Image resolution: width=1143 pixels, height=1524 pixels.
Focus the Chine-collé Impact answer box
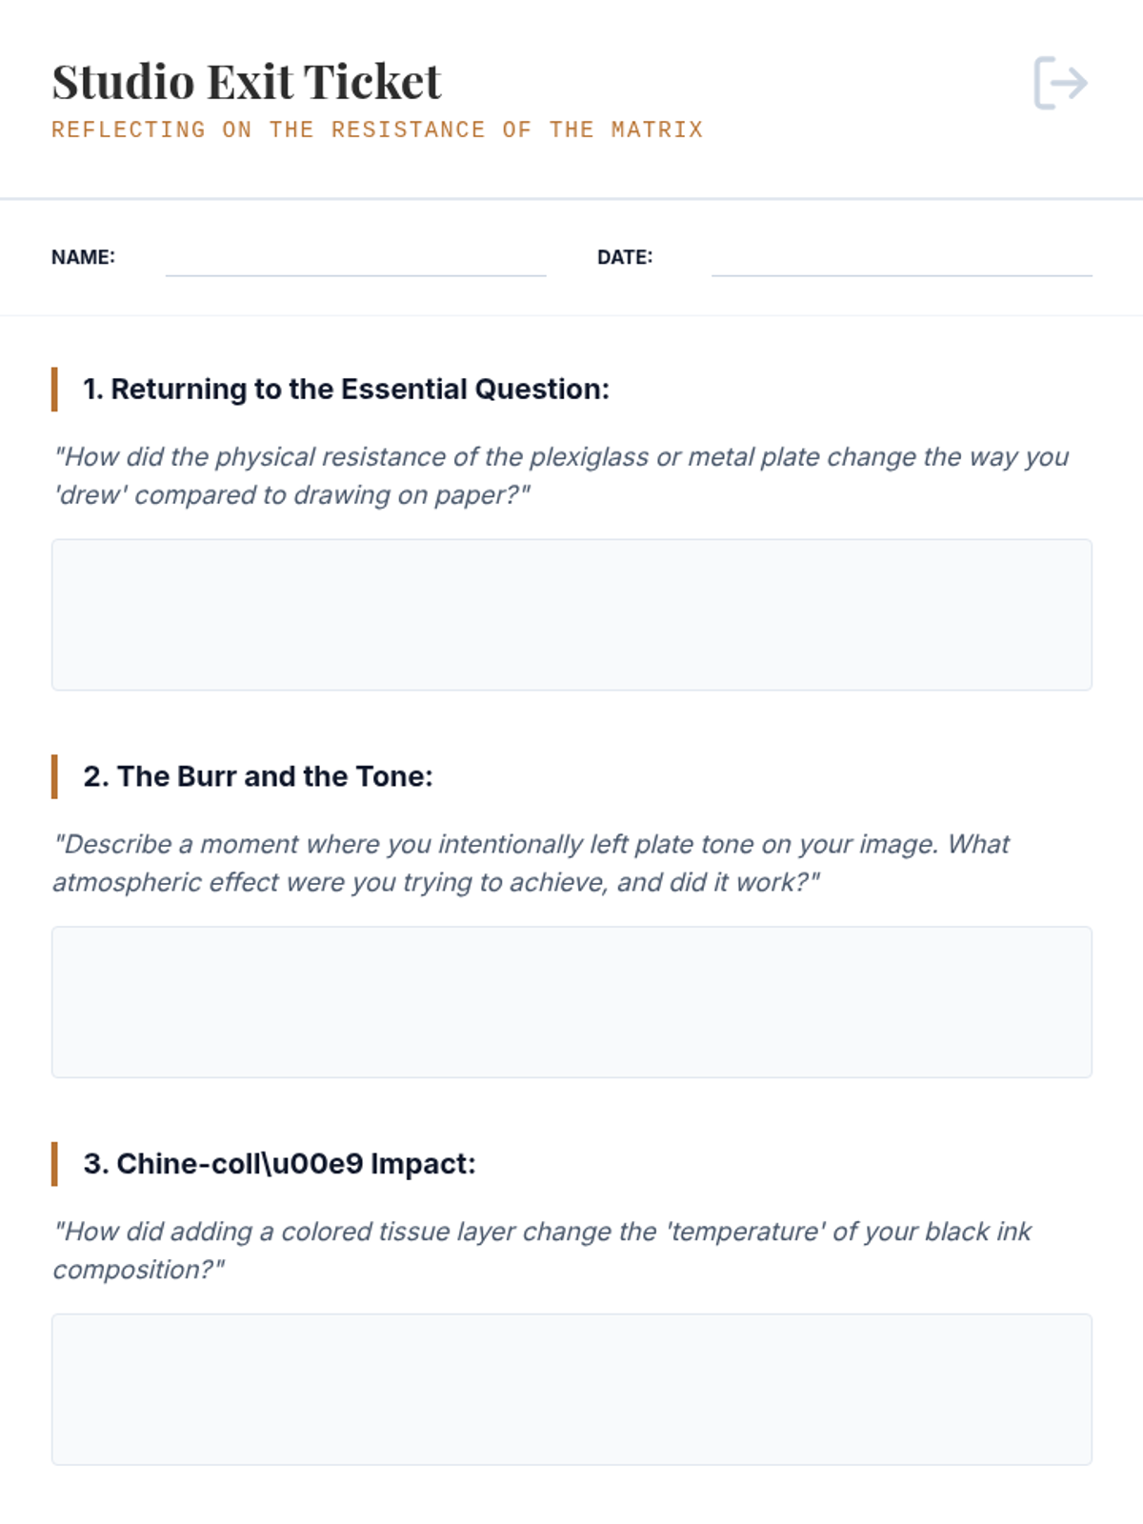(571, 1389)
